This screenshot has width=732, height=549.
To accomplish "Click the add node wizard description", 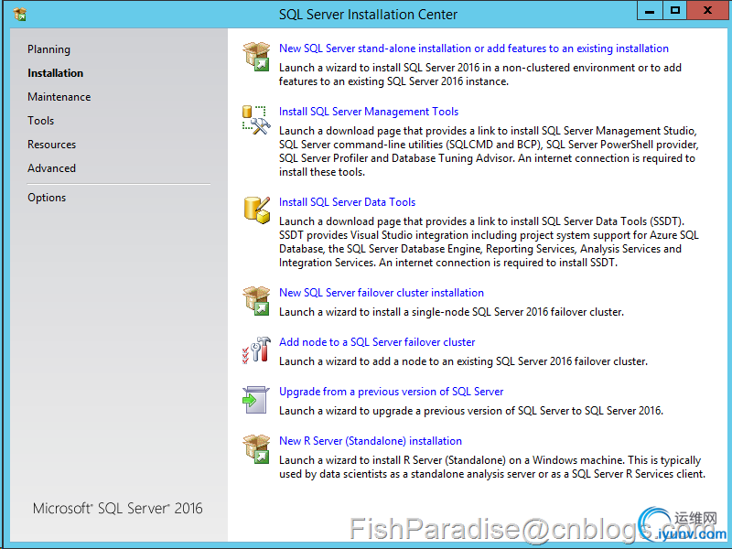I will [464, 361].
